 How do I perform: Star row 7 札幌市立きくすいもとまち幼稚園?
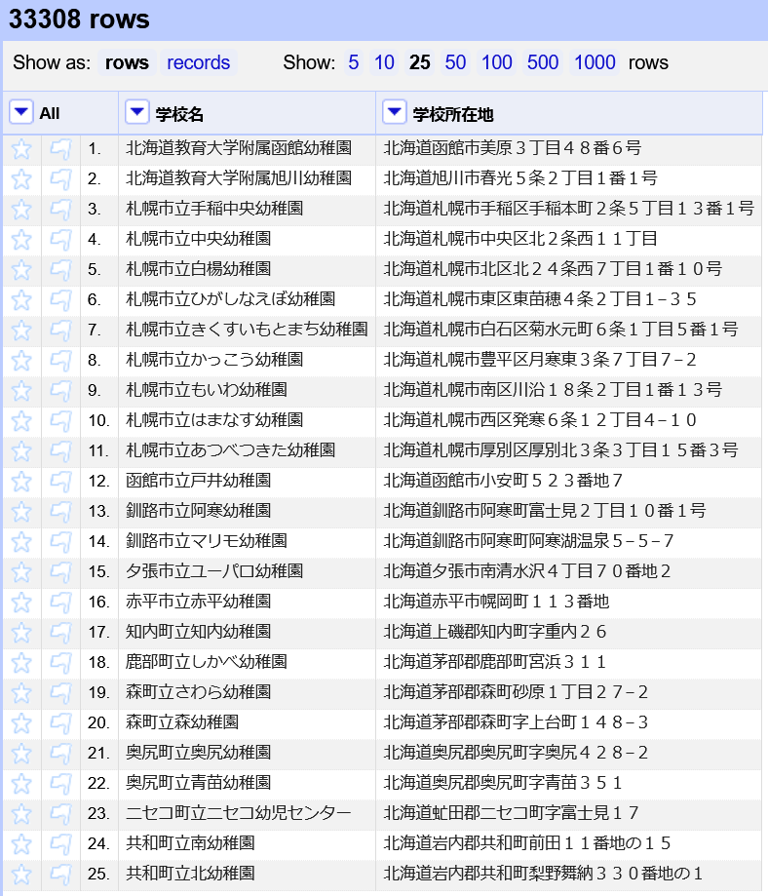(21, 331)
